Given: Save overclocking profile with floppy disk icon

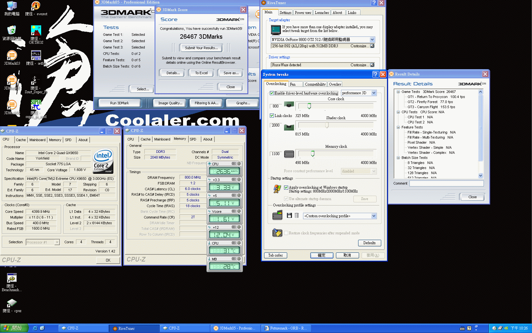Looking at the screenshot, I should coord(289,216).
